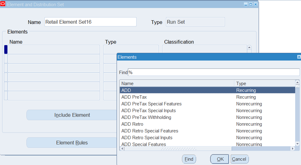Image resolution: width=301 pixels, height=165 pixels.
Task: Click the Include Element button
Action: coord(72,115)
